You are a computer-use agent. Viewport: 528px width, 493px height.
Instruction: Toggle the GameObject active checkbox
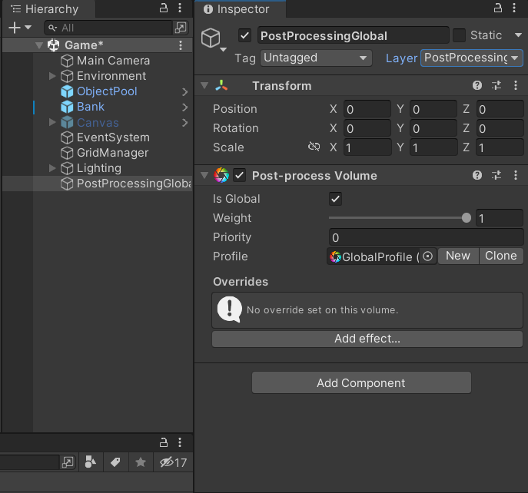[245, 35]
